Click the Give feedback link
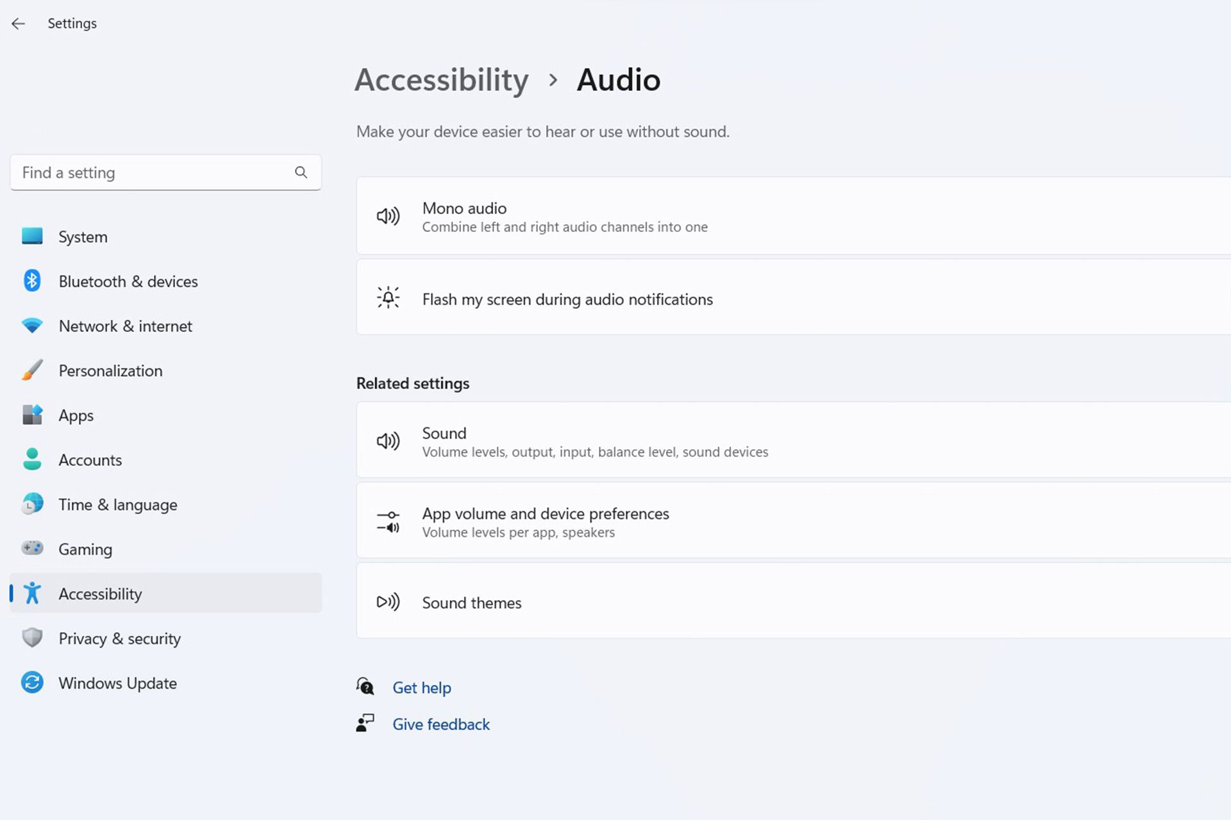 (440, 724)
